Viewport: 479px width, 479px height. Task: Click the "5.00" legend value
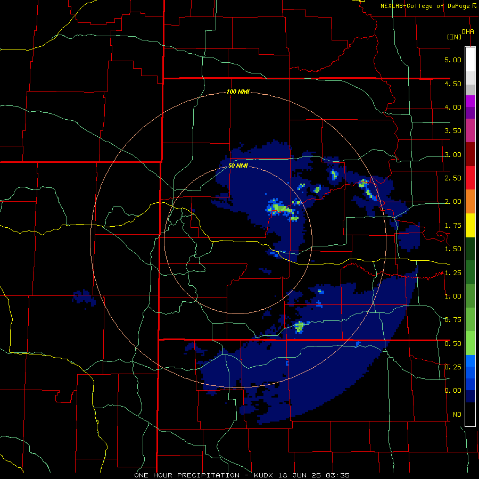tap(453, 60)
